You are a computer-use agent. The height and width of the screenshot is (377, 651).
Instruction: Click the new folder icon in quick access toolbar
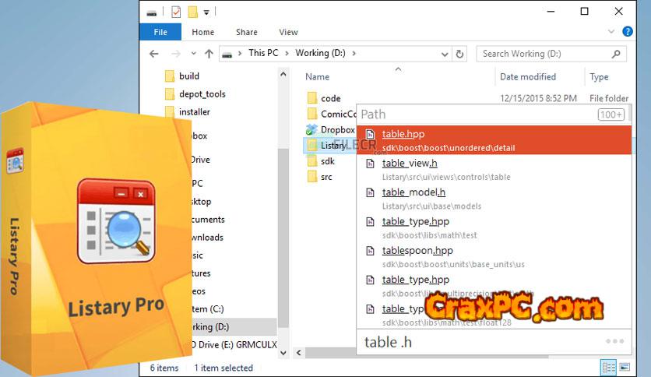click(192, 12)
